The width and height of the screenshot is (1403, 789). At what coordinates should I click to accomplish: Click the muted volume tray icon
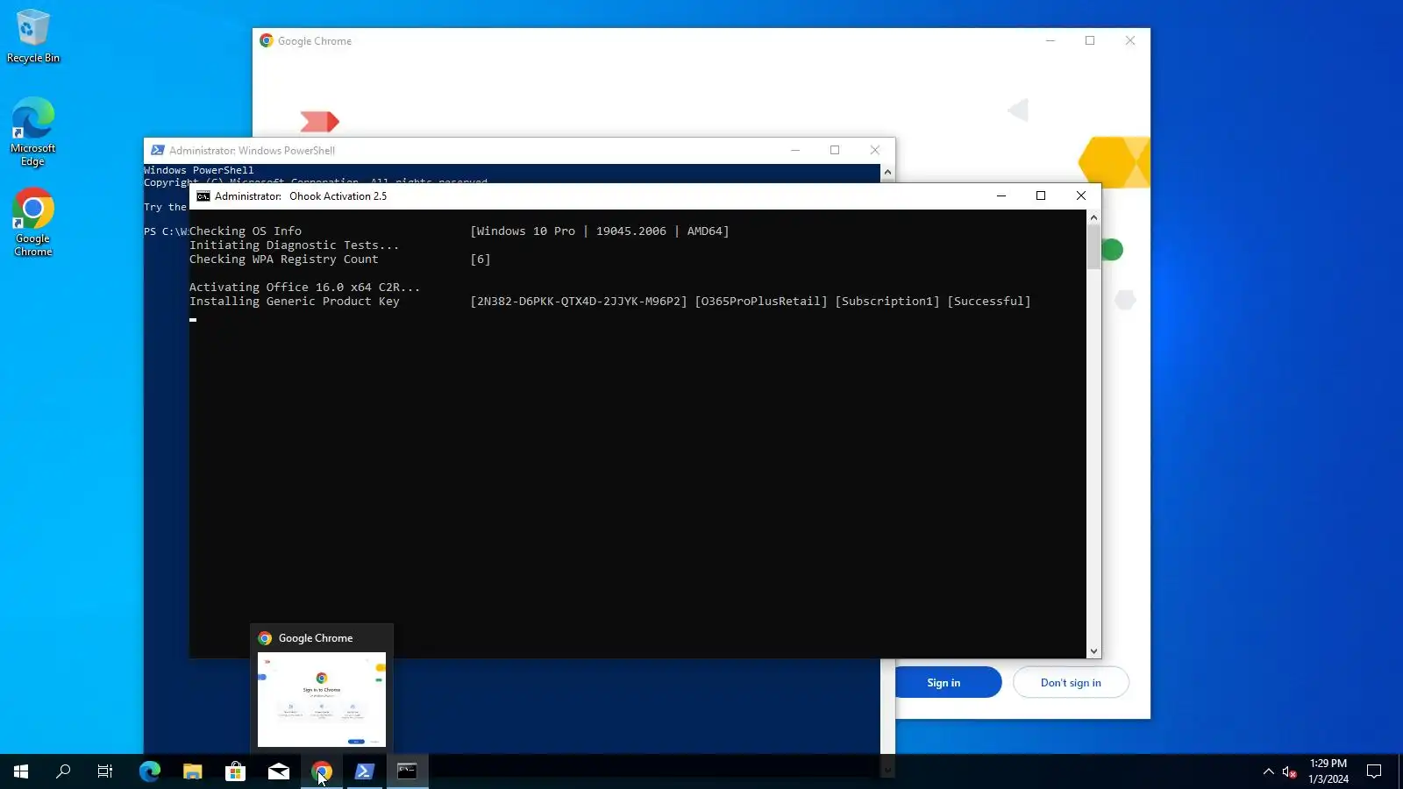[x=1289, y=771]
